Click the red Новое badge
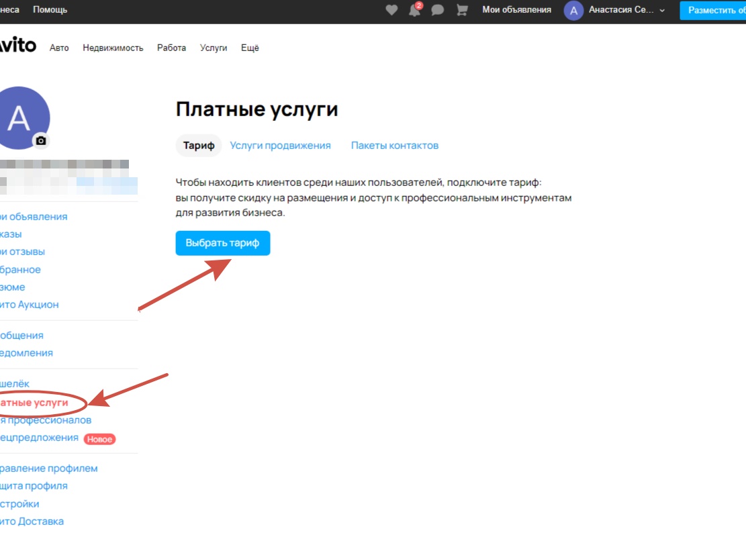746x541 pixels. [100, 439]
